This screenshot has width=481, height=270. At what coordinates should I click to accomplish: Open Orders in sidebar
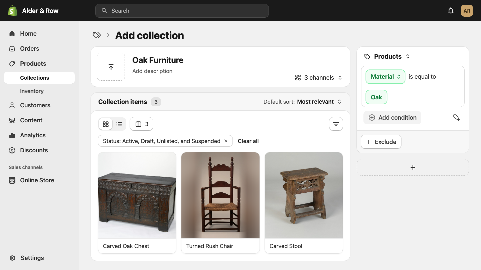[x=39, y=48]
